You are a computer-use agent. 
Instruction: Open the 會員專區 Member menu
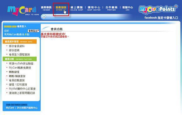pyautogui.click(x=46, y=8)
